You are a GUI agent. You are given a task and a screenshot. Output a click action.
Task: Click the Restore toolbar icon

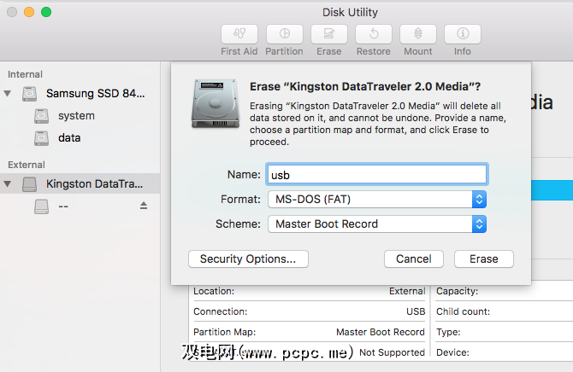click(x=373, y=34)
